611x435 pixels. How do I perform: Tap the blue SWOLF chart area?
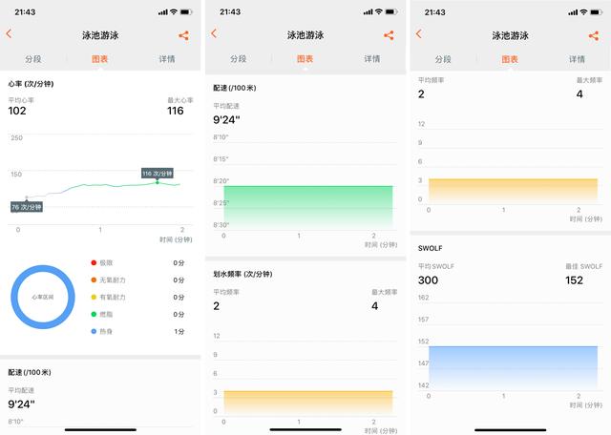click(513, 367)
